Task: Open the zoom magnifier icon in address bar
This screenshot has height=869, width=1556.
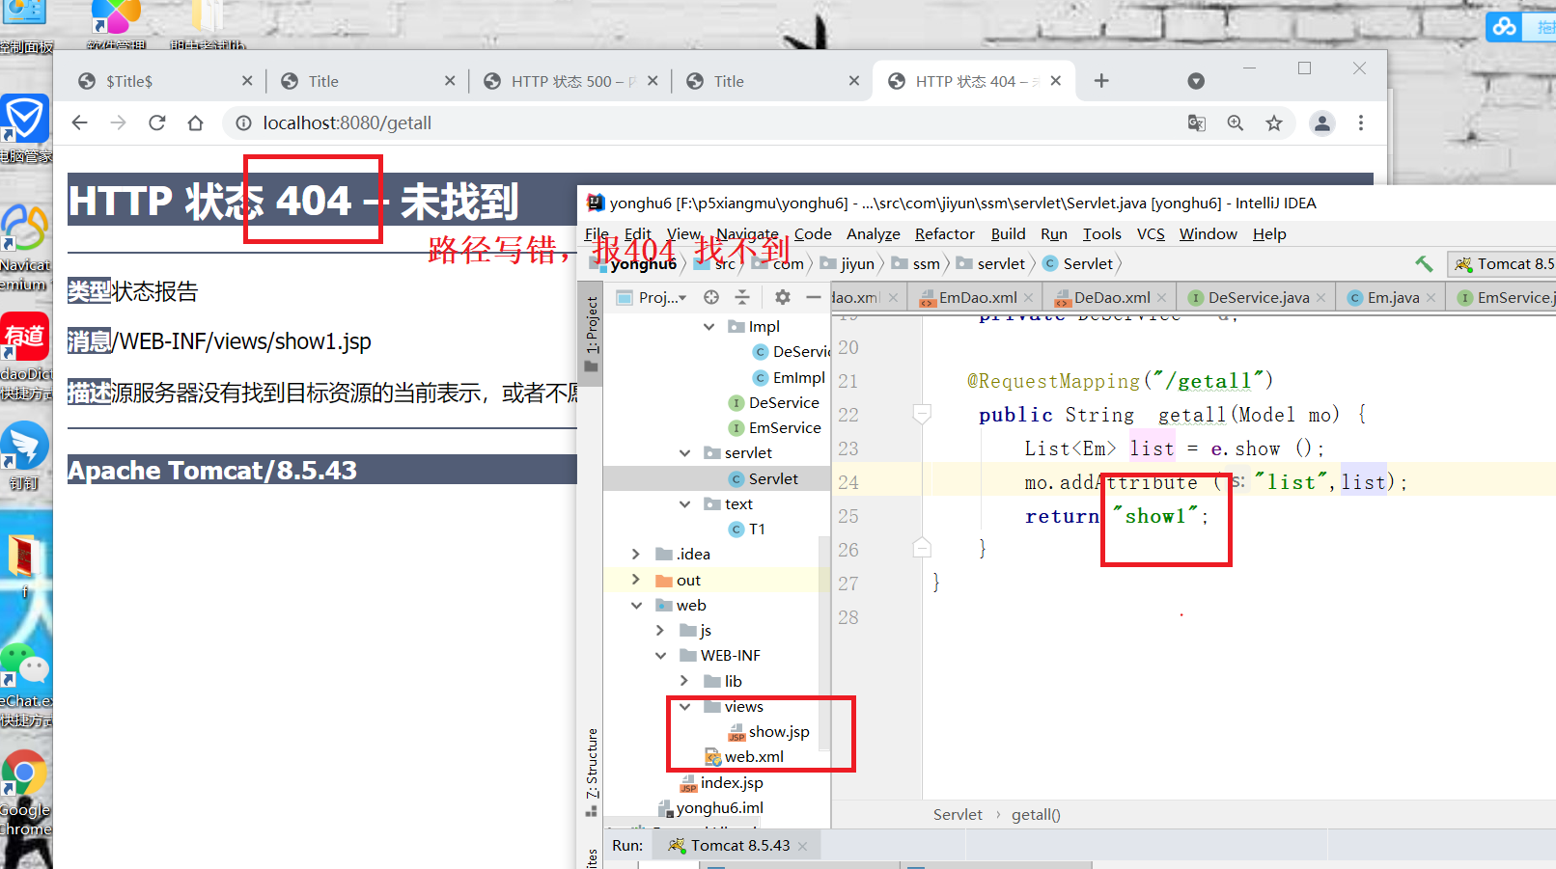Action: coord(1236,122)
